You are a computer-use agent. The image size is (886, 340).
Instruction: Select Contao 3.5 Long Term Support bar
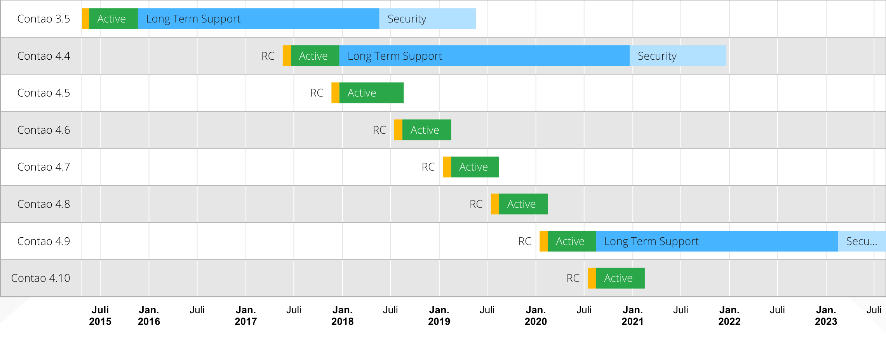(258, 19)
